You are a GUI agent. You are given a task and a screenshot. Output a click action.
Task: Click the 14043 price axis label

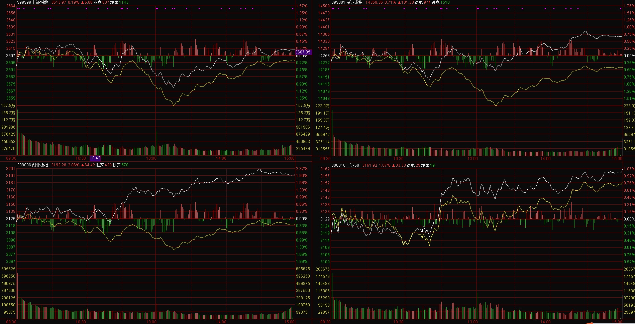(324, 99)
